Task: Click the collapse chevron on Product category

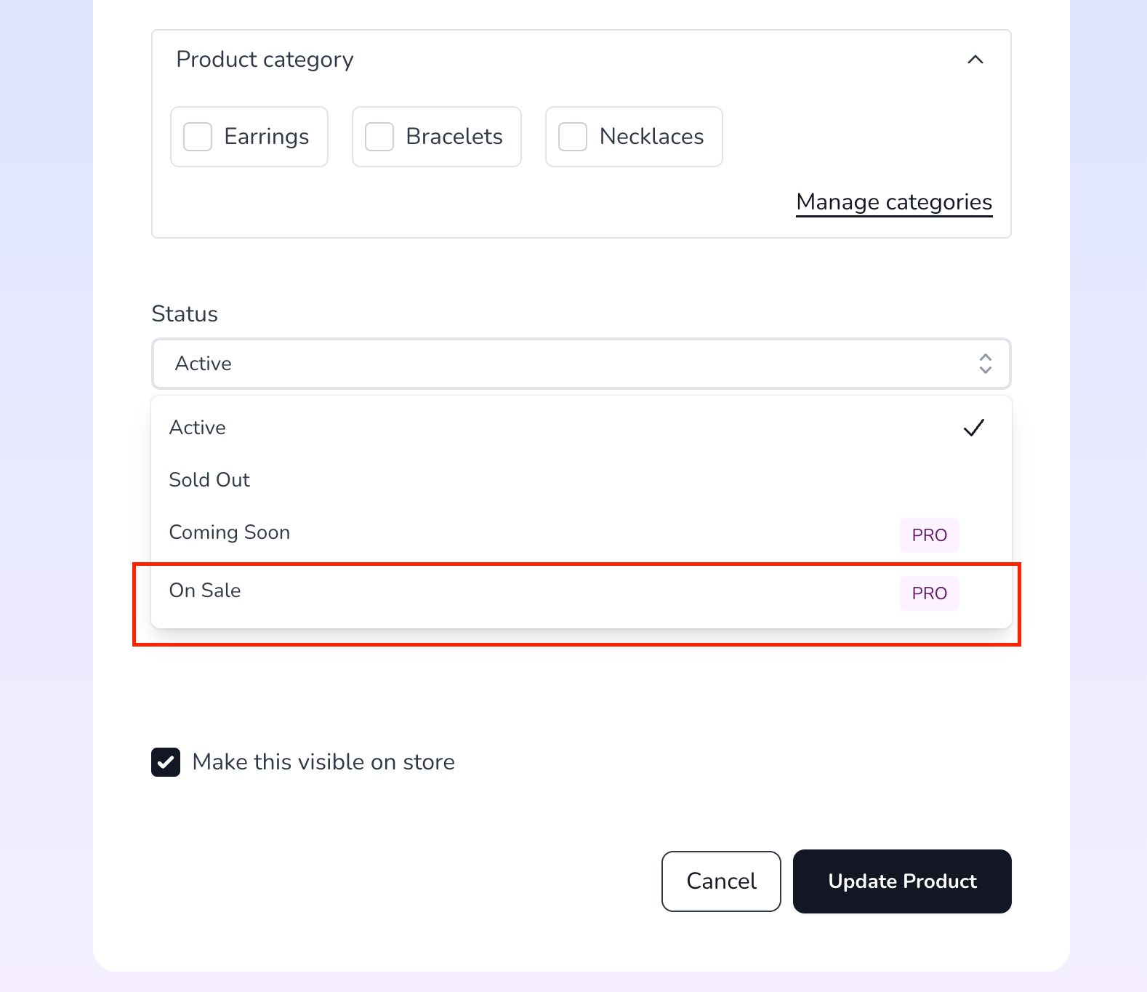Action: pos(976,60)
